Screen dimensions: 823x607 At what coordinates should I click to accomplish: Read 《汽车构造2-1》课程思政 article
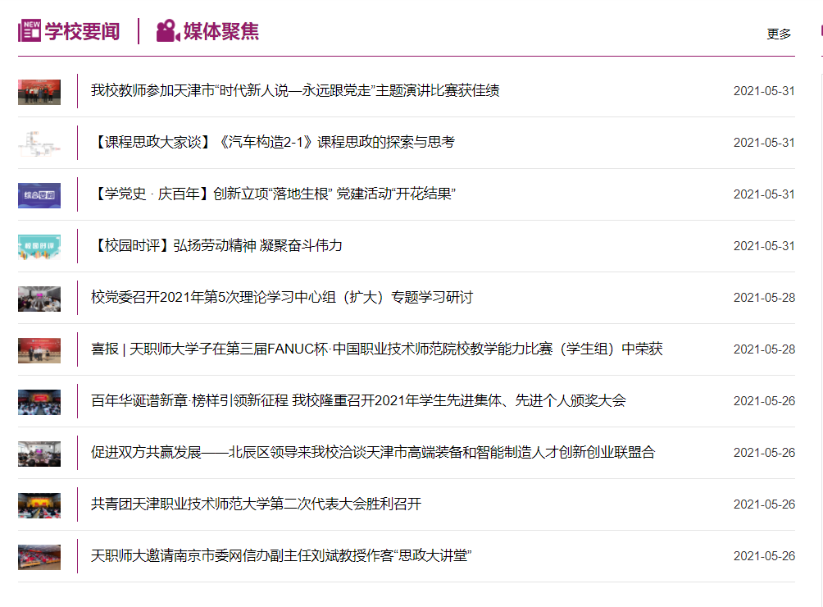[273, 143]
